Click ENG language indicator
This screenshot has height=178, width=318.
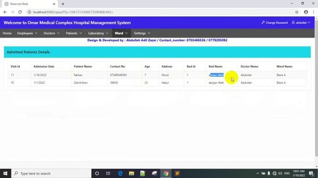click(287, 174)
